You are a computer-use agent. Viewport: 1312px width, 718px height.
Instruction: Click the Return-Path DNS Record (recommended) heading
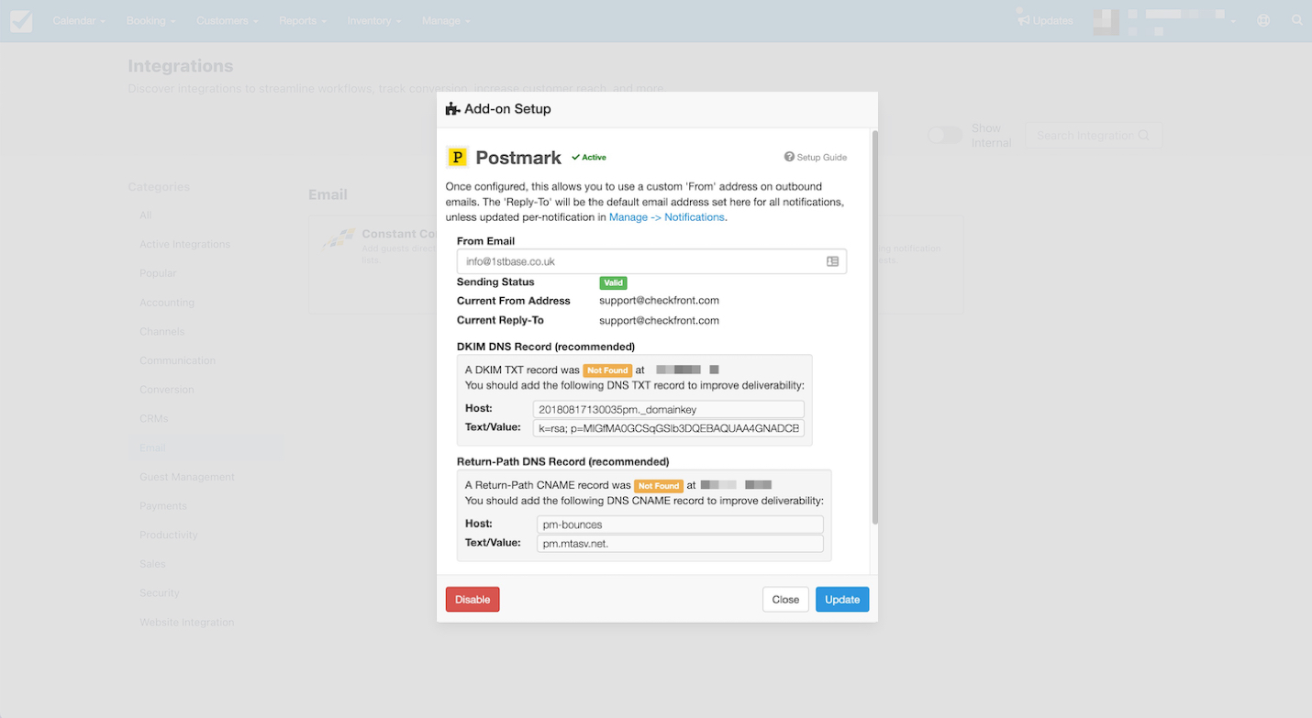(x=562, y=461)
